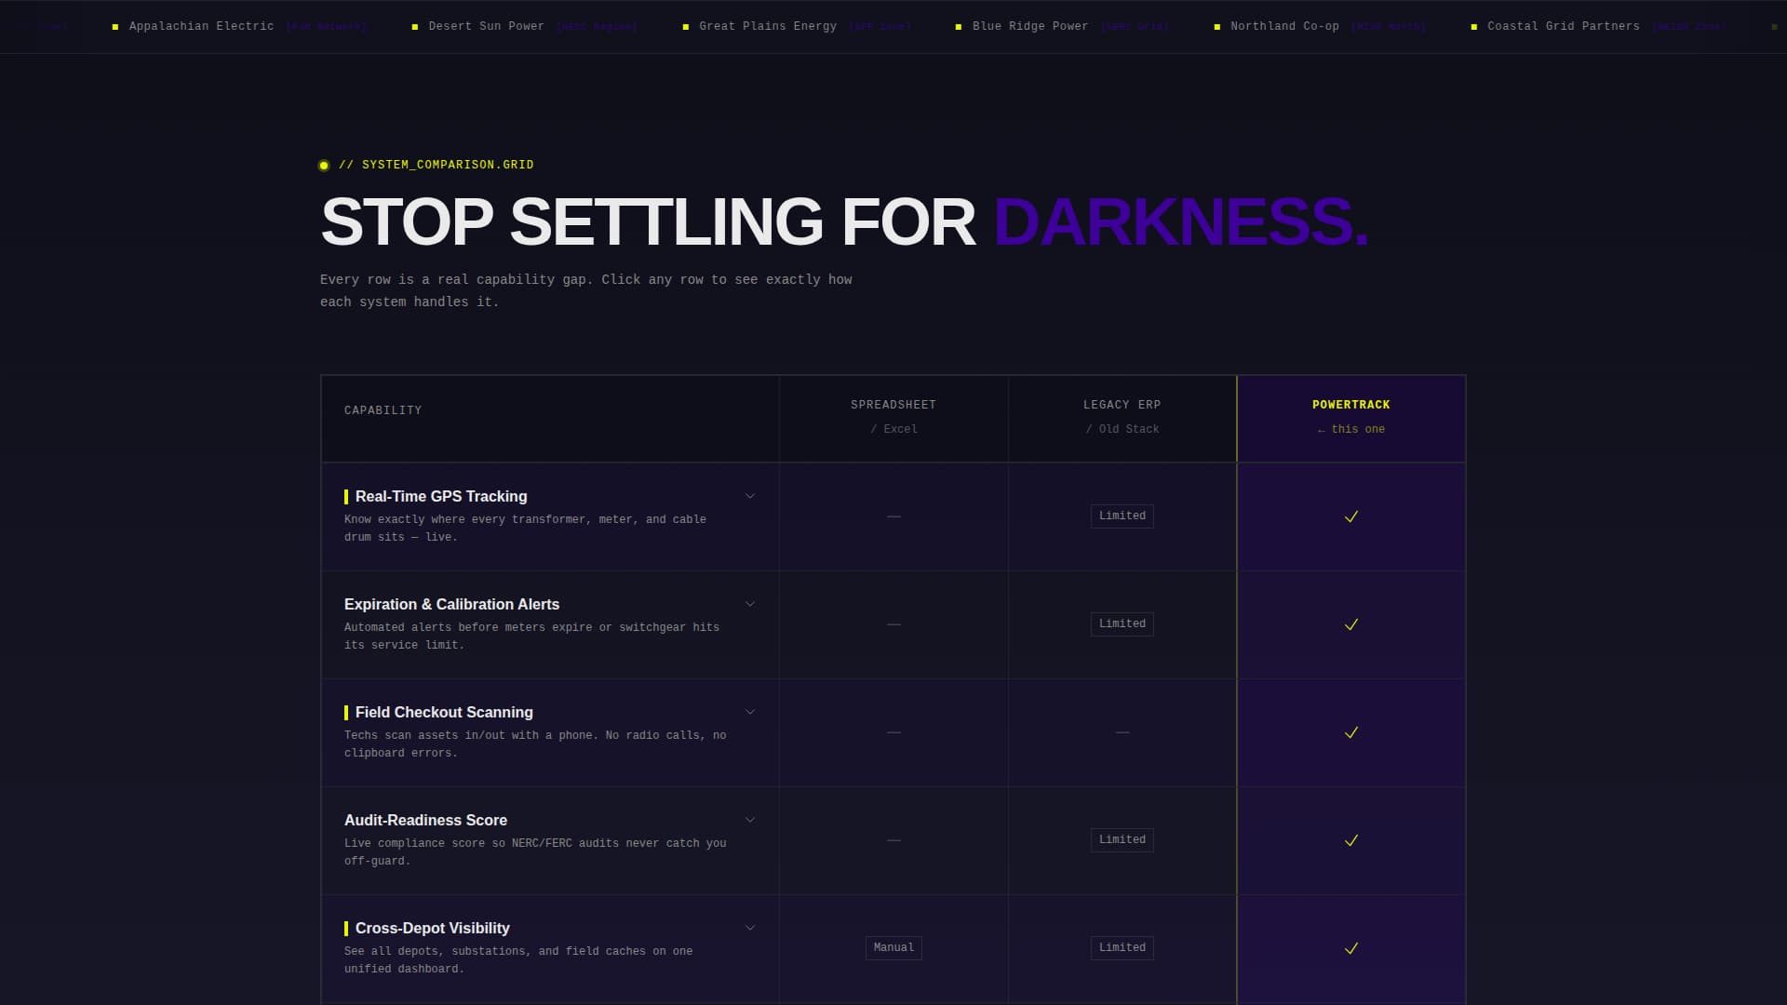The image size is (1787, 1005).
Task: Click Northland Co-op in the ticker
Action: point(1284,26)
